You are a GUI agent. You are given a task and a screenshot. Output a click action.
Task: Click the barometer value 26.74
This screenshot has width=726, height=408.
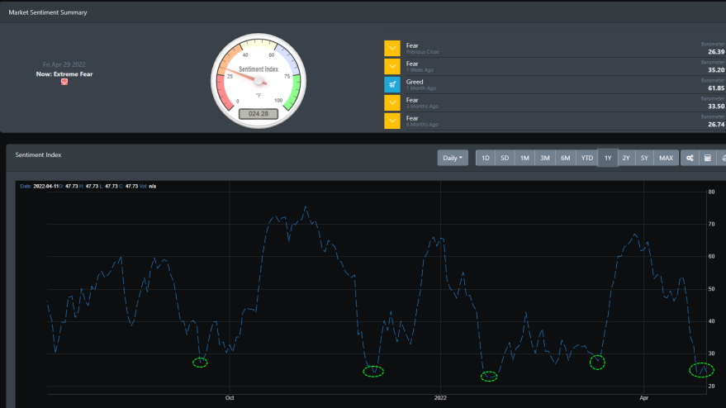pyautogui.click(x=716, y=124)
